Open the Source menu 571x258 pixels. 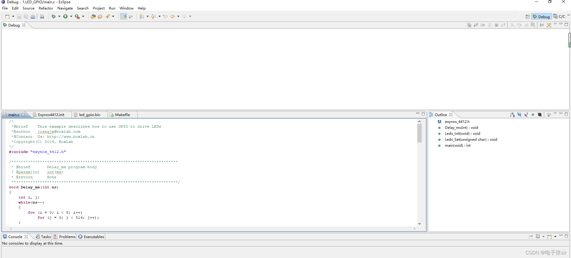[x=29, y=8]
